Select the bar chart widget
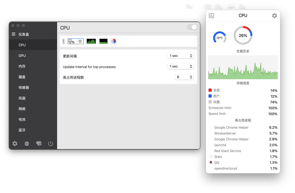Viewport: 295px width, 193px height. tap(103, 41)
